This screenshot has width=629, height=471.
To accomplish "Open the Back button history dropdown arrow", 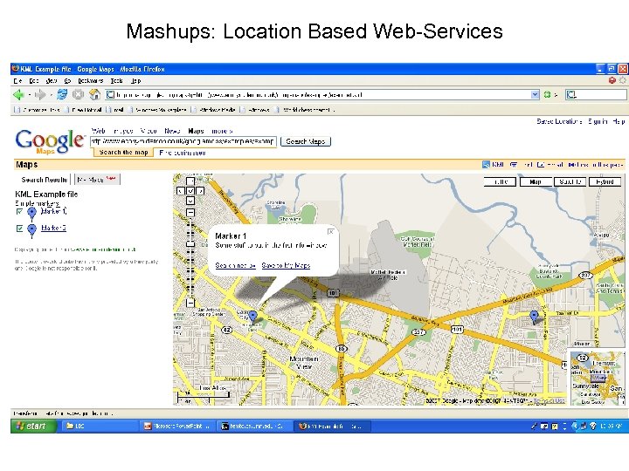I will [x=30, y=95].
